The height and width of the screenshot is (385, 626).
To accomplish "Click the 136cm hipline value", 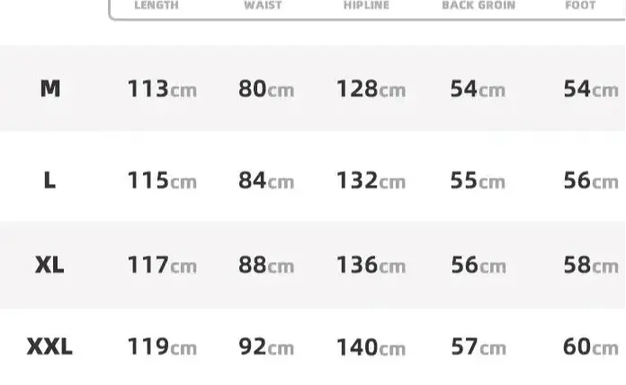I will click(371, 265).
